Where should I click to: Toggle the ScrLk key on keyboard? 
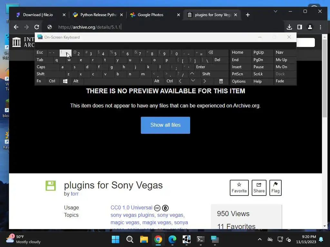point(263,74)
